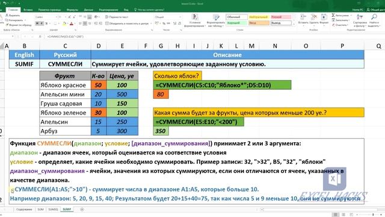This screenshot has height=217, width=385.
Task: Click the decrease indent icon
Action: [96, 24]
